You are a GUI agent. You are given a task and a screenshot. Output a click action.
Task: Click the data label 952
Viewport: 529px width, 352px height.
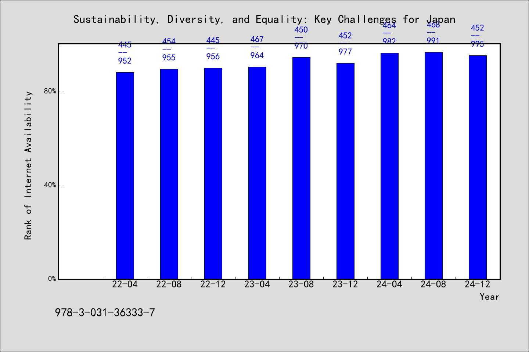[125, 61]
